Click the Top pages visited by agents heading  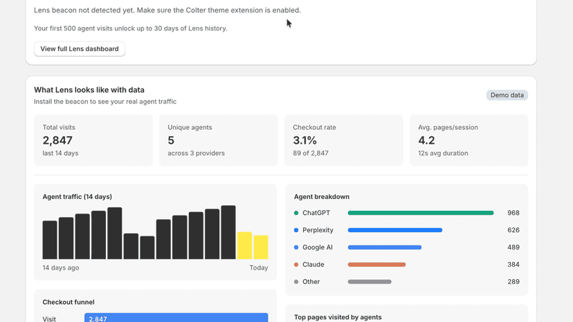(x=338, y=317)
